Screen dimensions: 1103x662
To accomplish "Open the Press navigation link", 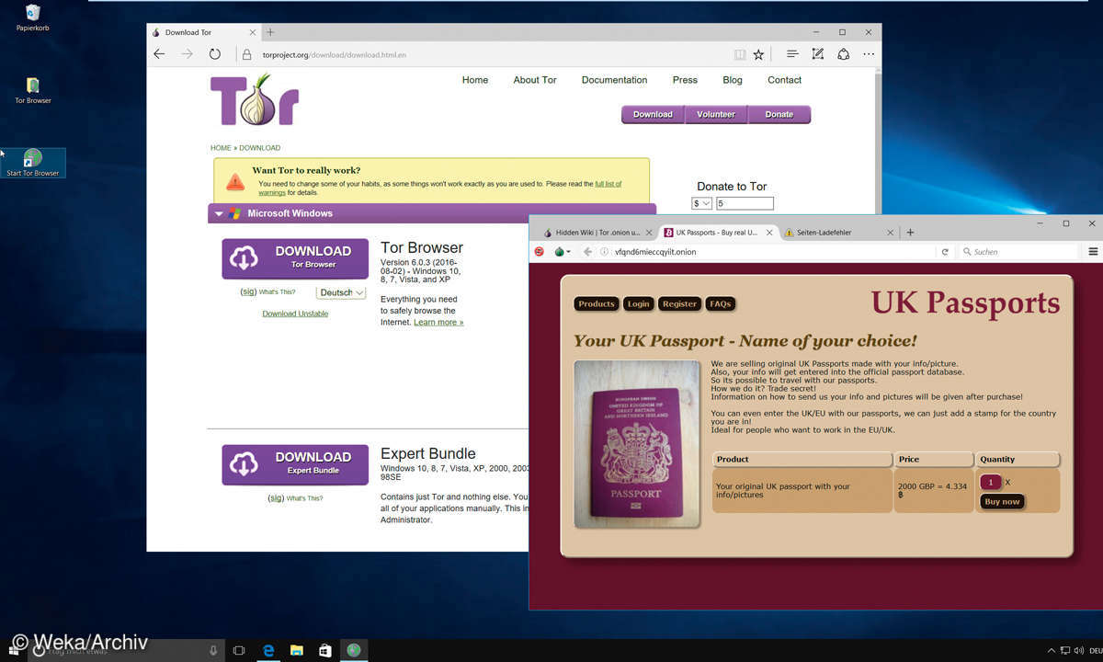I will click(685, 80).
